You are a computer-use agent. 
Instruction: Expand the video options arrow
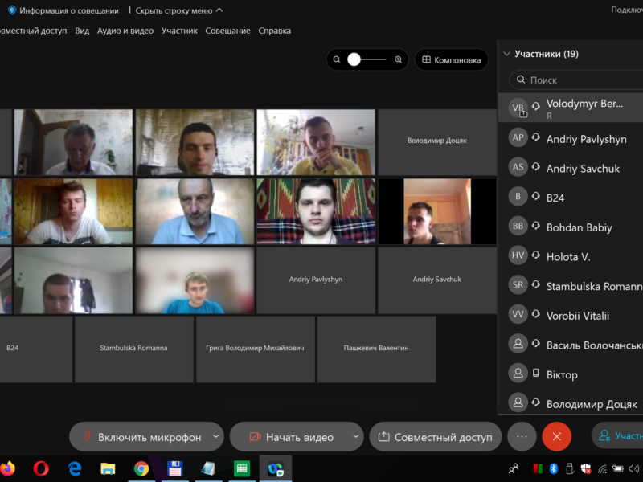356,437
